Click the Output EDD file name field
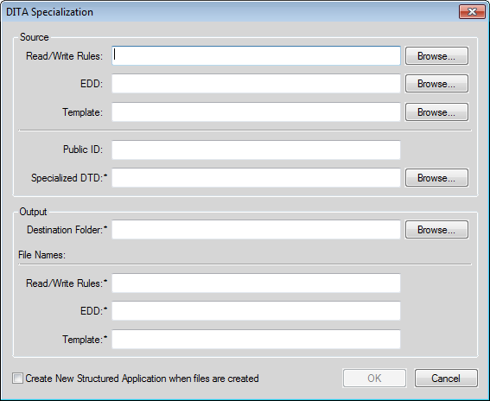The image size is (490, 401). 256,310
